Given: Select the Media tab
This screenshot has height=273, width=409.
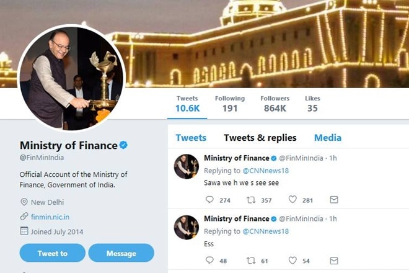Looking at the screenshot, I should coord(328,138).
